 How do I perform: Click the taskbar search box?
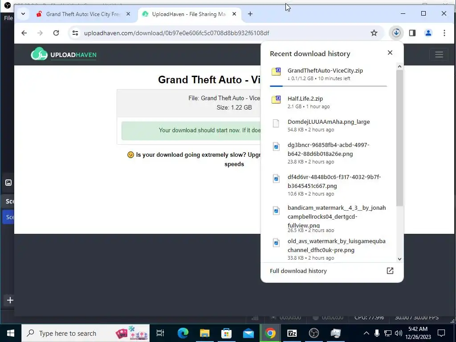(x=85, y=333)
